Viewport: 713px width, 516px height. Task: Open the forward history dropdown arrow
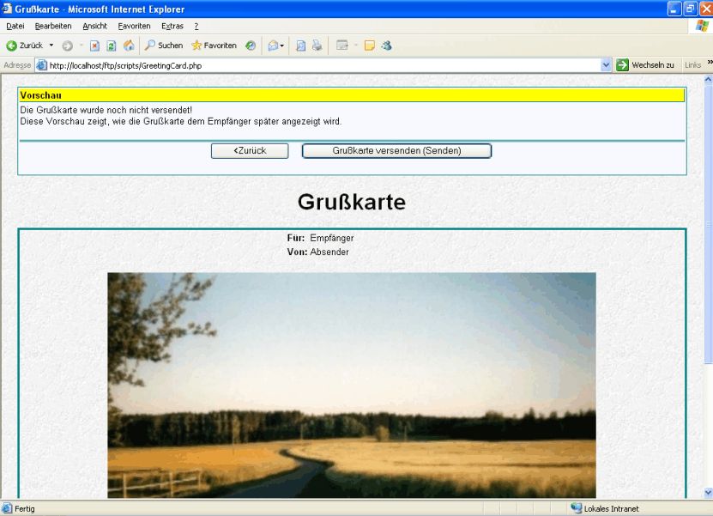click(82, 46)
